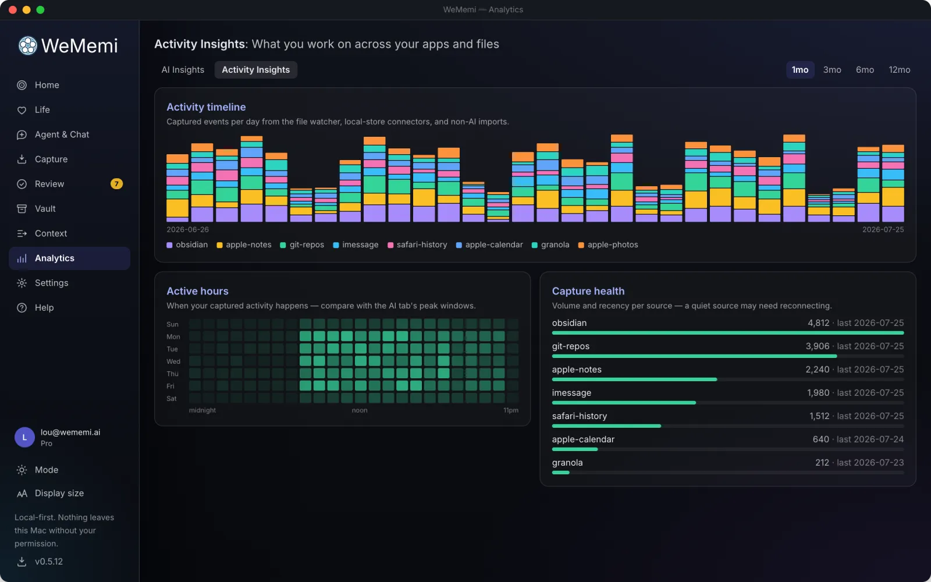Switch range to 6mo
Image resolution: width=931 pixels, height=582 pixels.
(865, 70)
